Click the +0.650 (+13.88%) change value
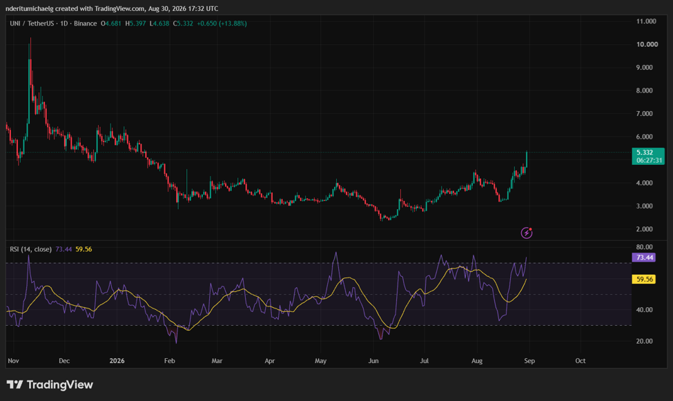The width and height of the screenshot is (673, 401). (222, 23)
